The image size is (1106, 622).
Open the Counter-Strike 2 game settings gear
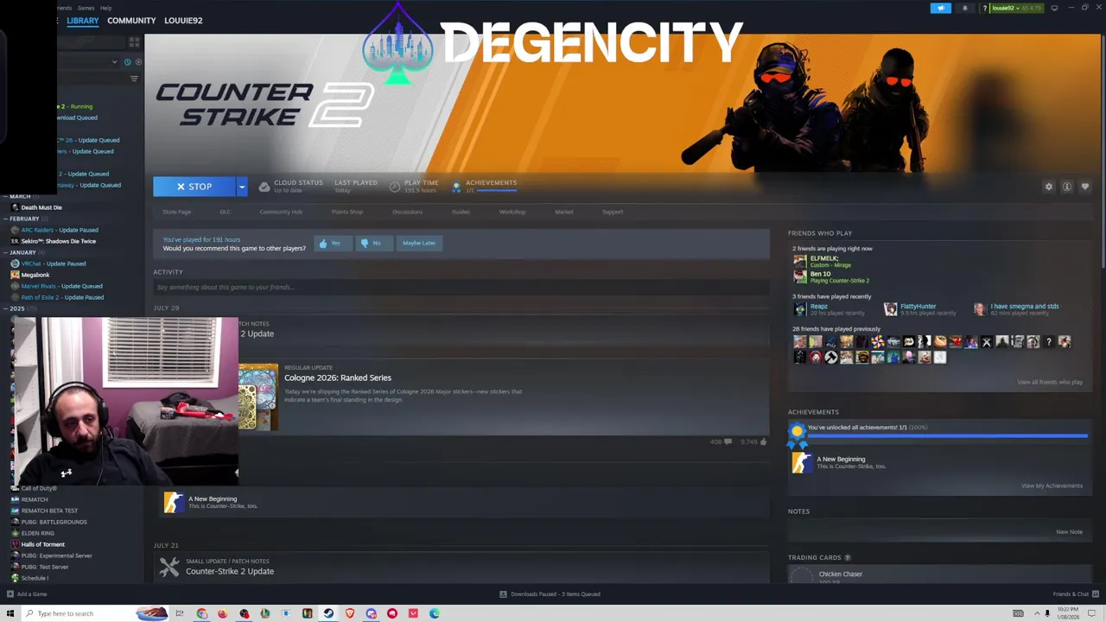click(1049, 187)
